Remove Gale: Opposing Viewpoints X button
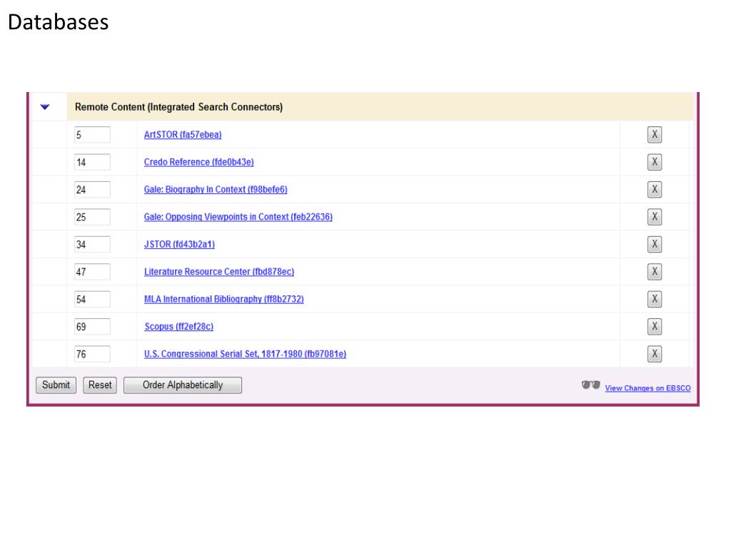Viewport: 731px width, 548px height. tap(655, 217)
